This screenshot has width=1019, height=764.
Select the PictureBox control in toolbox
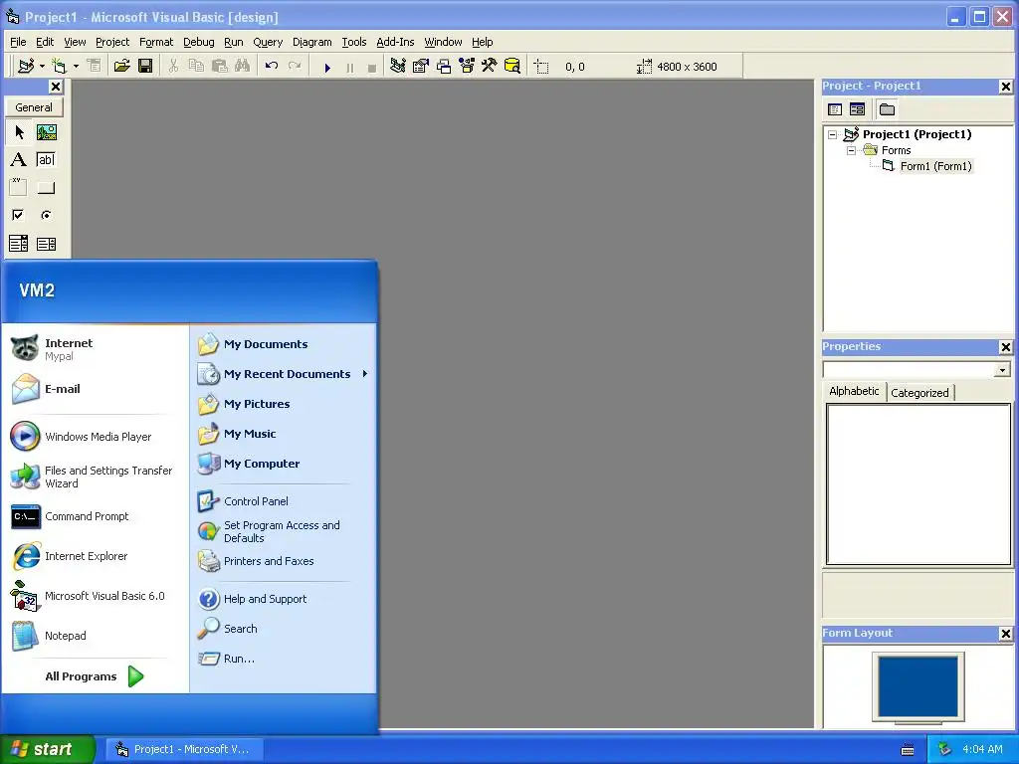pos(46,132)
